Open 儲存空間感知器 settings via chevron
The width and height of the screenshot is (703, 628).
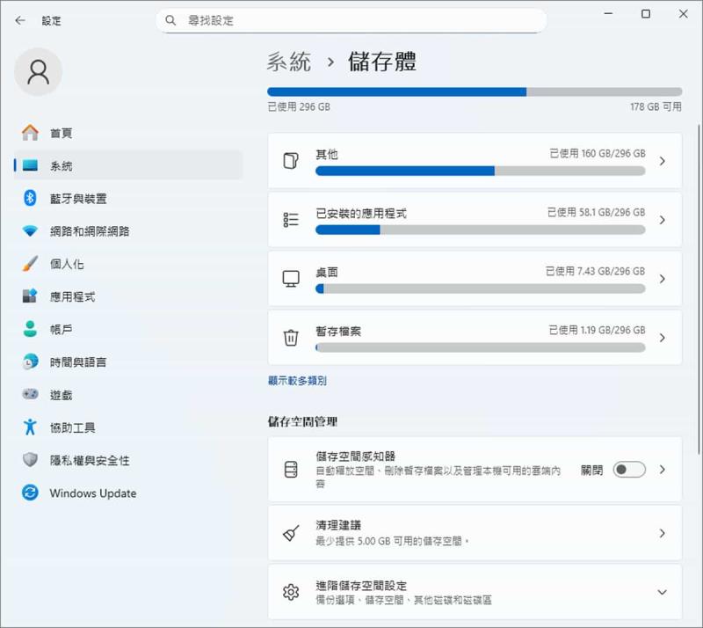tap(662, 470)
